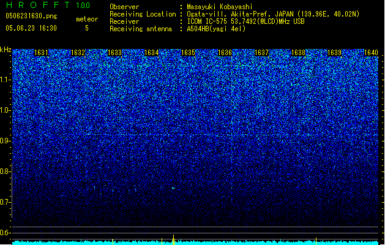The image size is (385, 245).
Task: Click the 1632 time marker
Action: [78, 53]
